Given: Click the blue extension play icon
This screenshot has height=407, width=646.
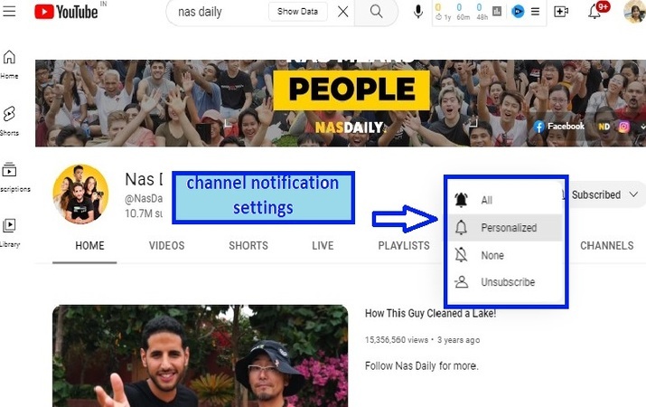Looking at the screenshot, I should [x=518, y=12].
